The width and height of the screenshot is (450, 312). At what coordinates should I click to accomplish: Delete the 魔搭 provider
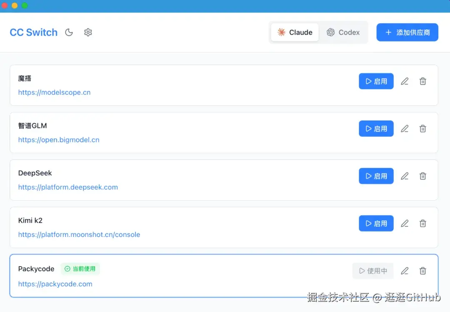click(422, 81)
